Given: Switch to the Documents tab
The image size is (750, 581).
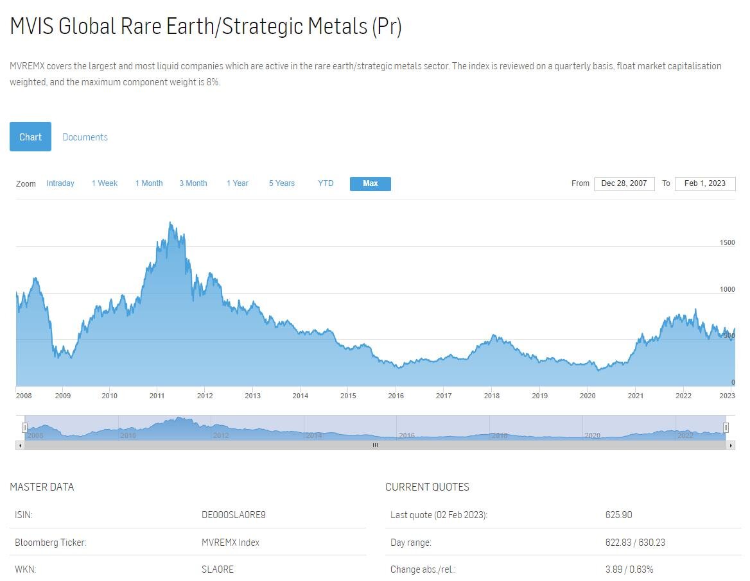Looking at the screenshot, I should click(85, 137).
